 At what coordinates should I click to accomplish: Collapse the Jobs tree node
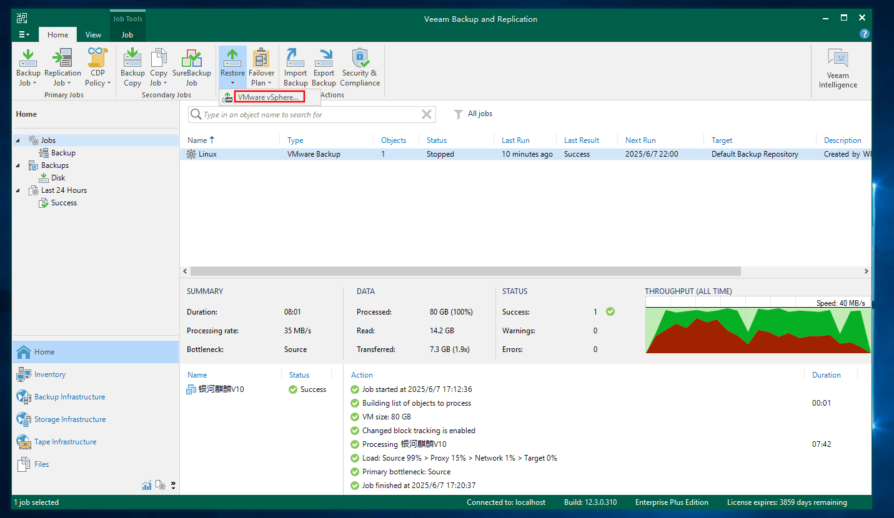click(18, 140)
